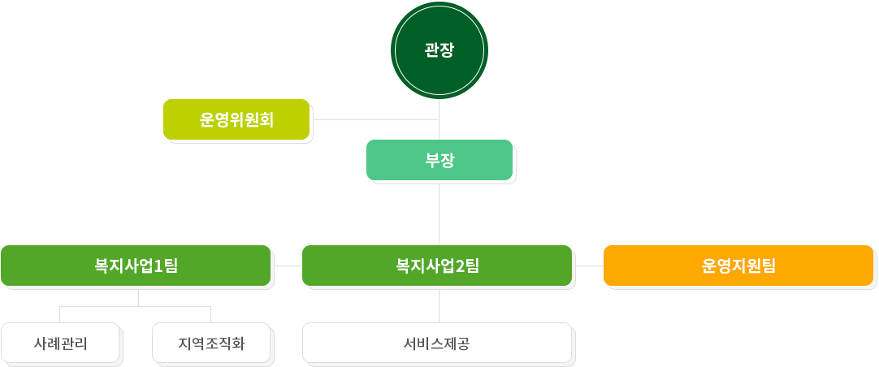Click the orange 운영지원팀 box
The image size is (879, 367).
tap(738, 266)
